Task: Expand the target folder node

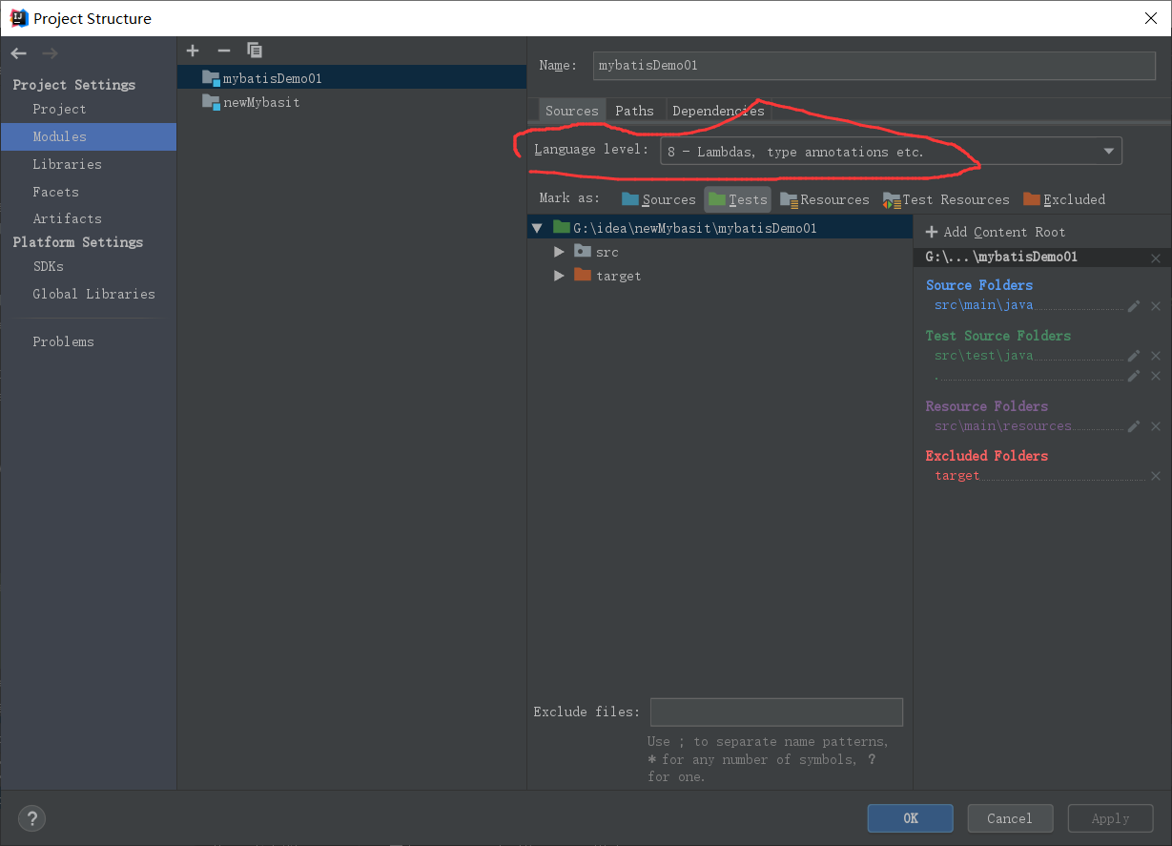Action: [559, 276]
